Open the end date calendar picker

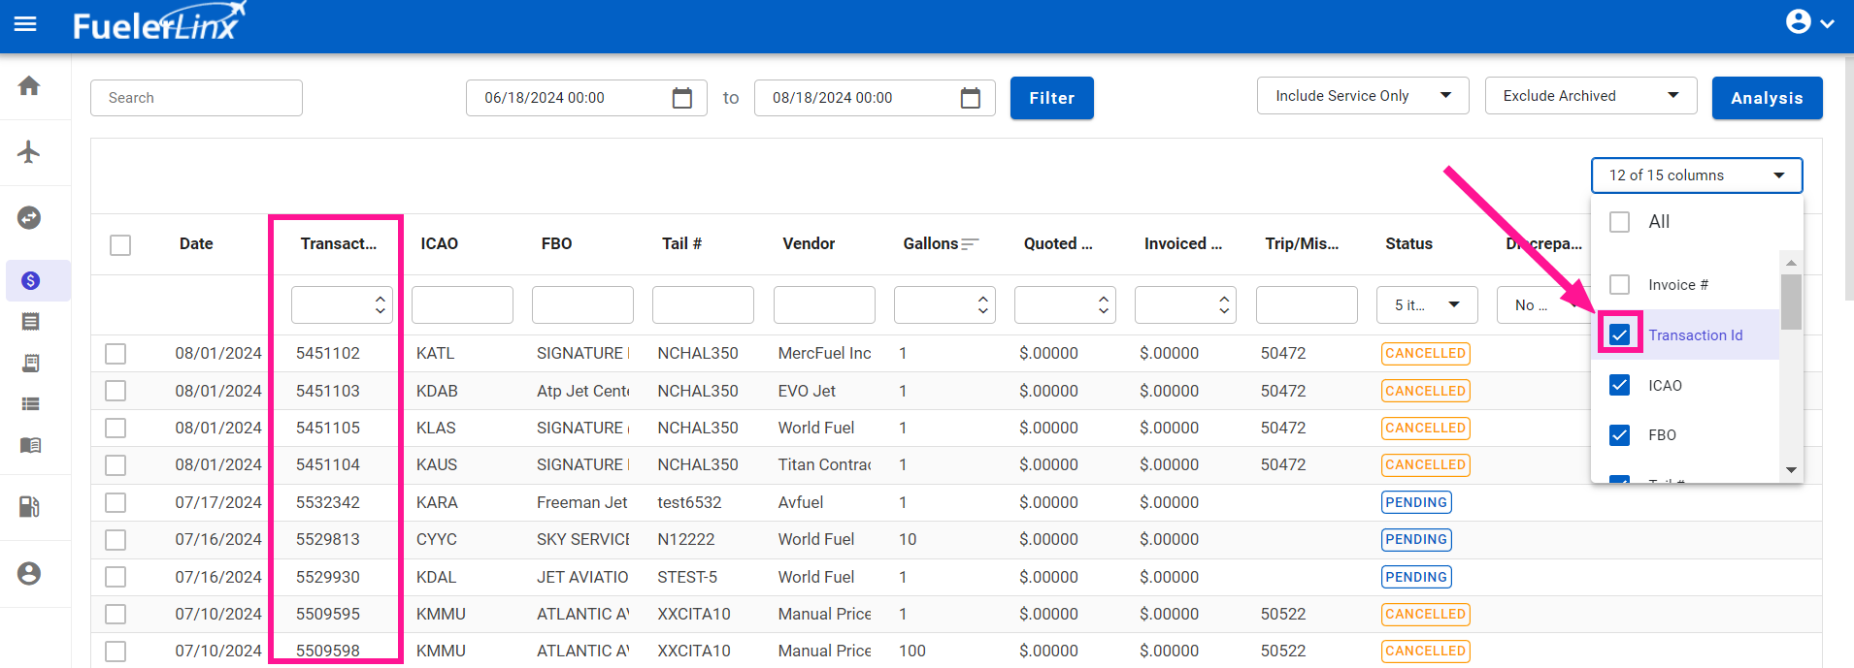click(x=970, y=98)
